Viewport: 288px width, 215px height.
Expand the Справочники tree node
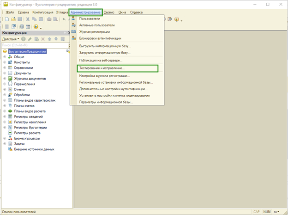(x=5, y=68)
